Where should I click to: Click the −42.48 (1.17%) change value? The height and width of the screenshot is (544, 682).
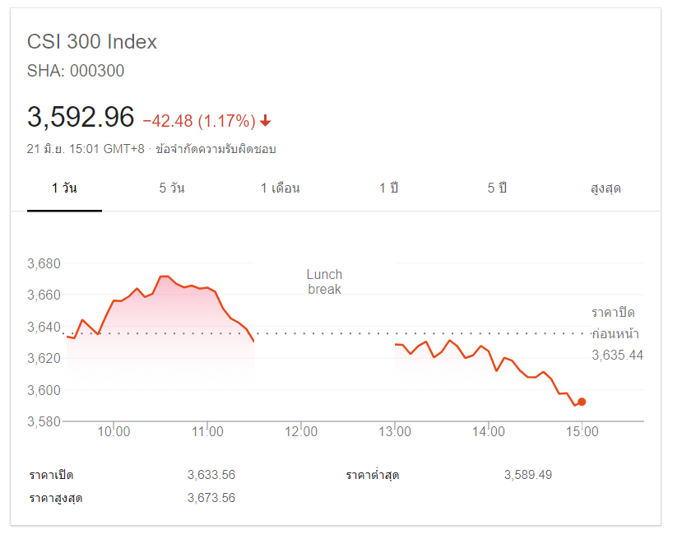[x=199, y=121]
